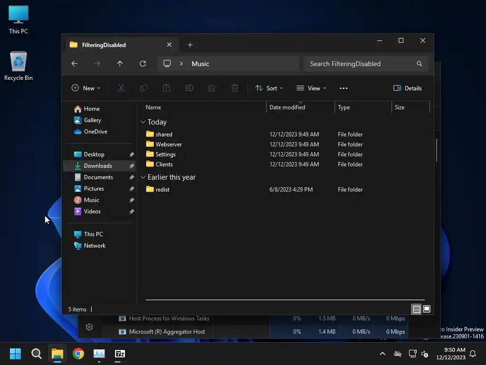Toggle the Details pane

point(407,88)
